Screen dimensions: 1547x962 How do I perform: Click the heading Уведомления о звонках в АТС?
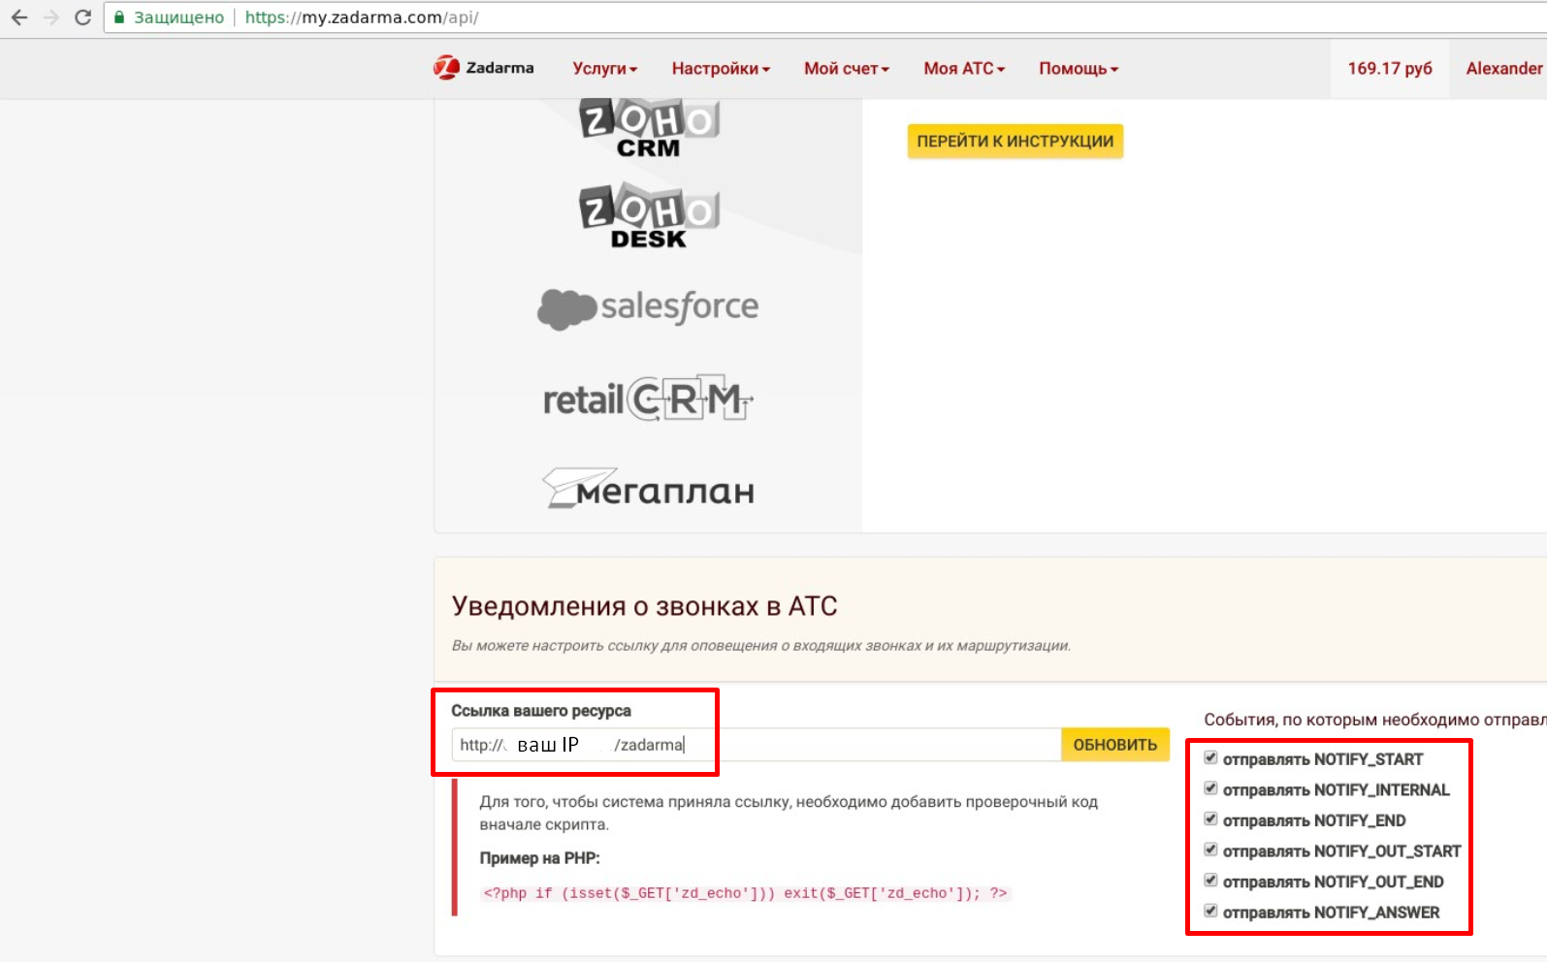tap(644, 606)
